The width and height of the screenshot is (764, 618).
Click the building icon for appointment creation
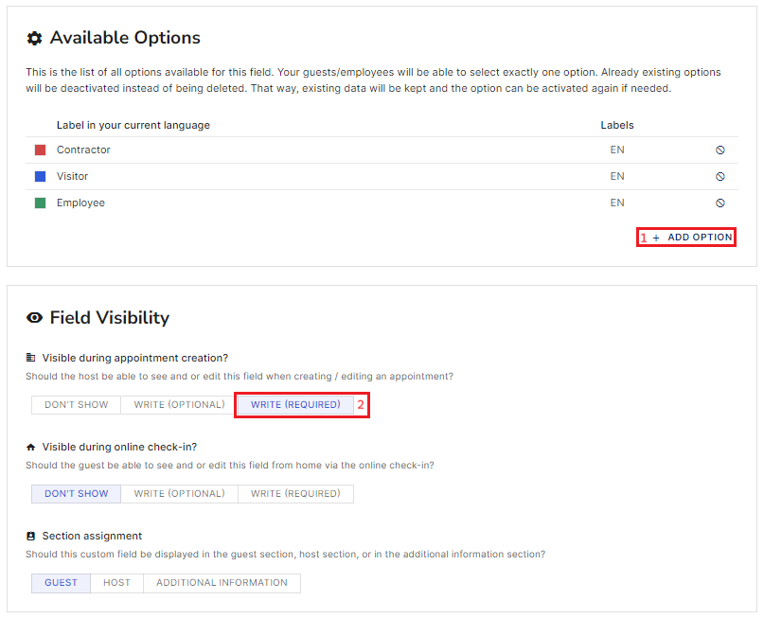(x=30, y=358)
